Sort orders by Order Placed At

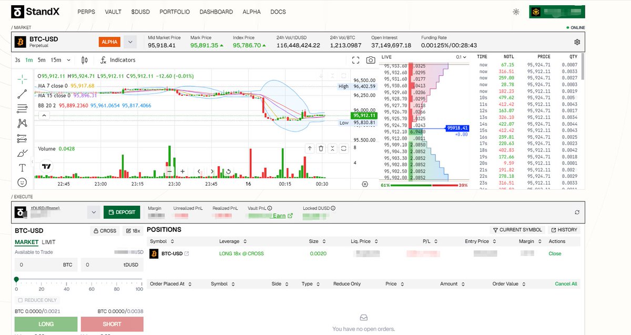(x=170, y=283)
